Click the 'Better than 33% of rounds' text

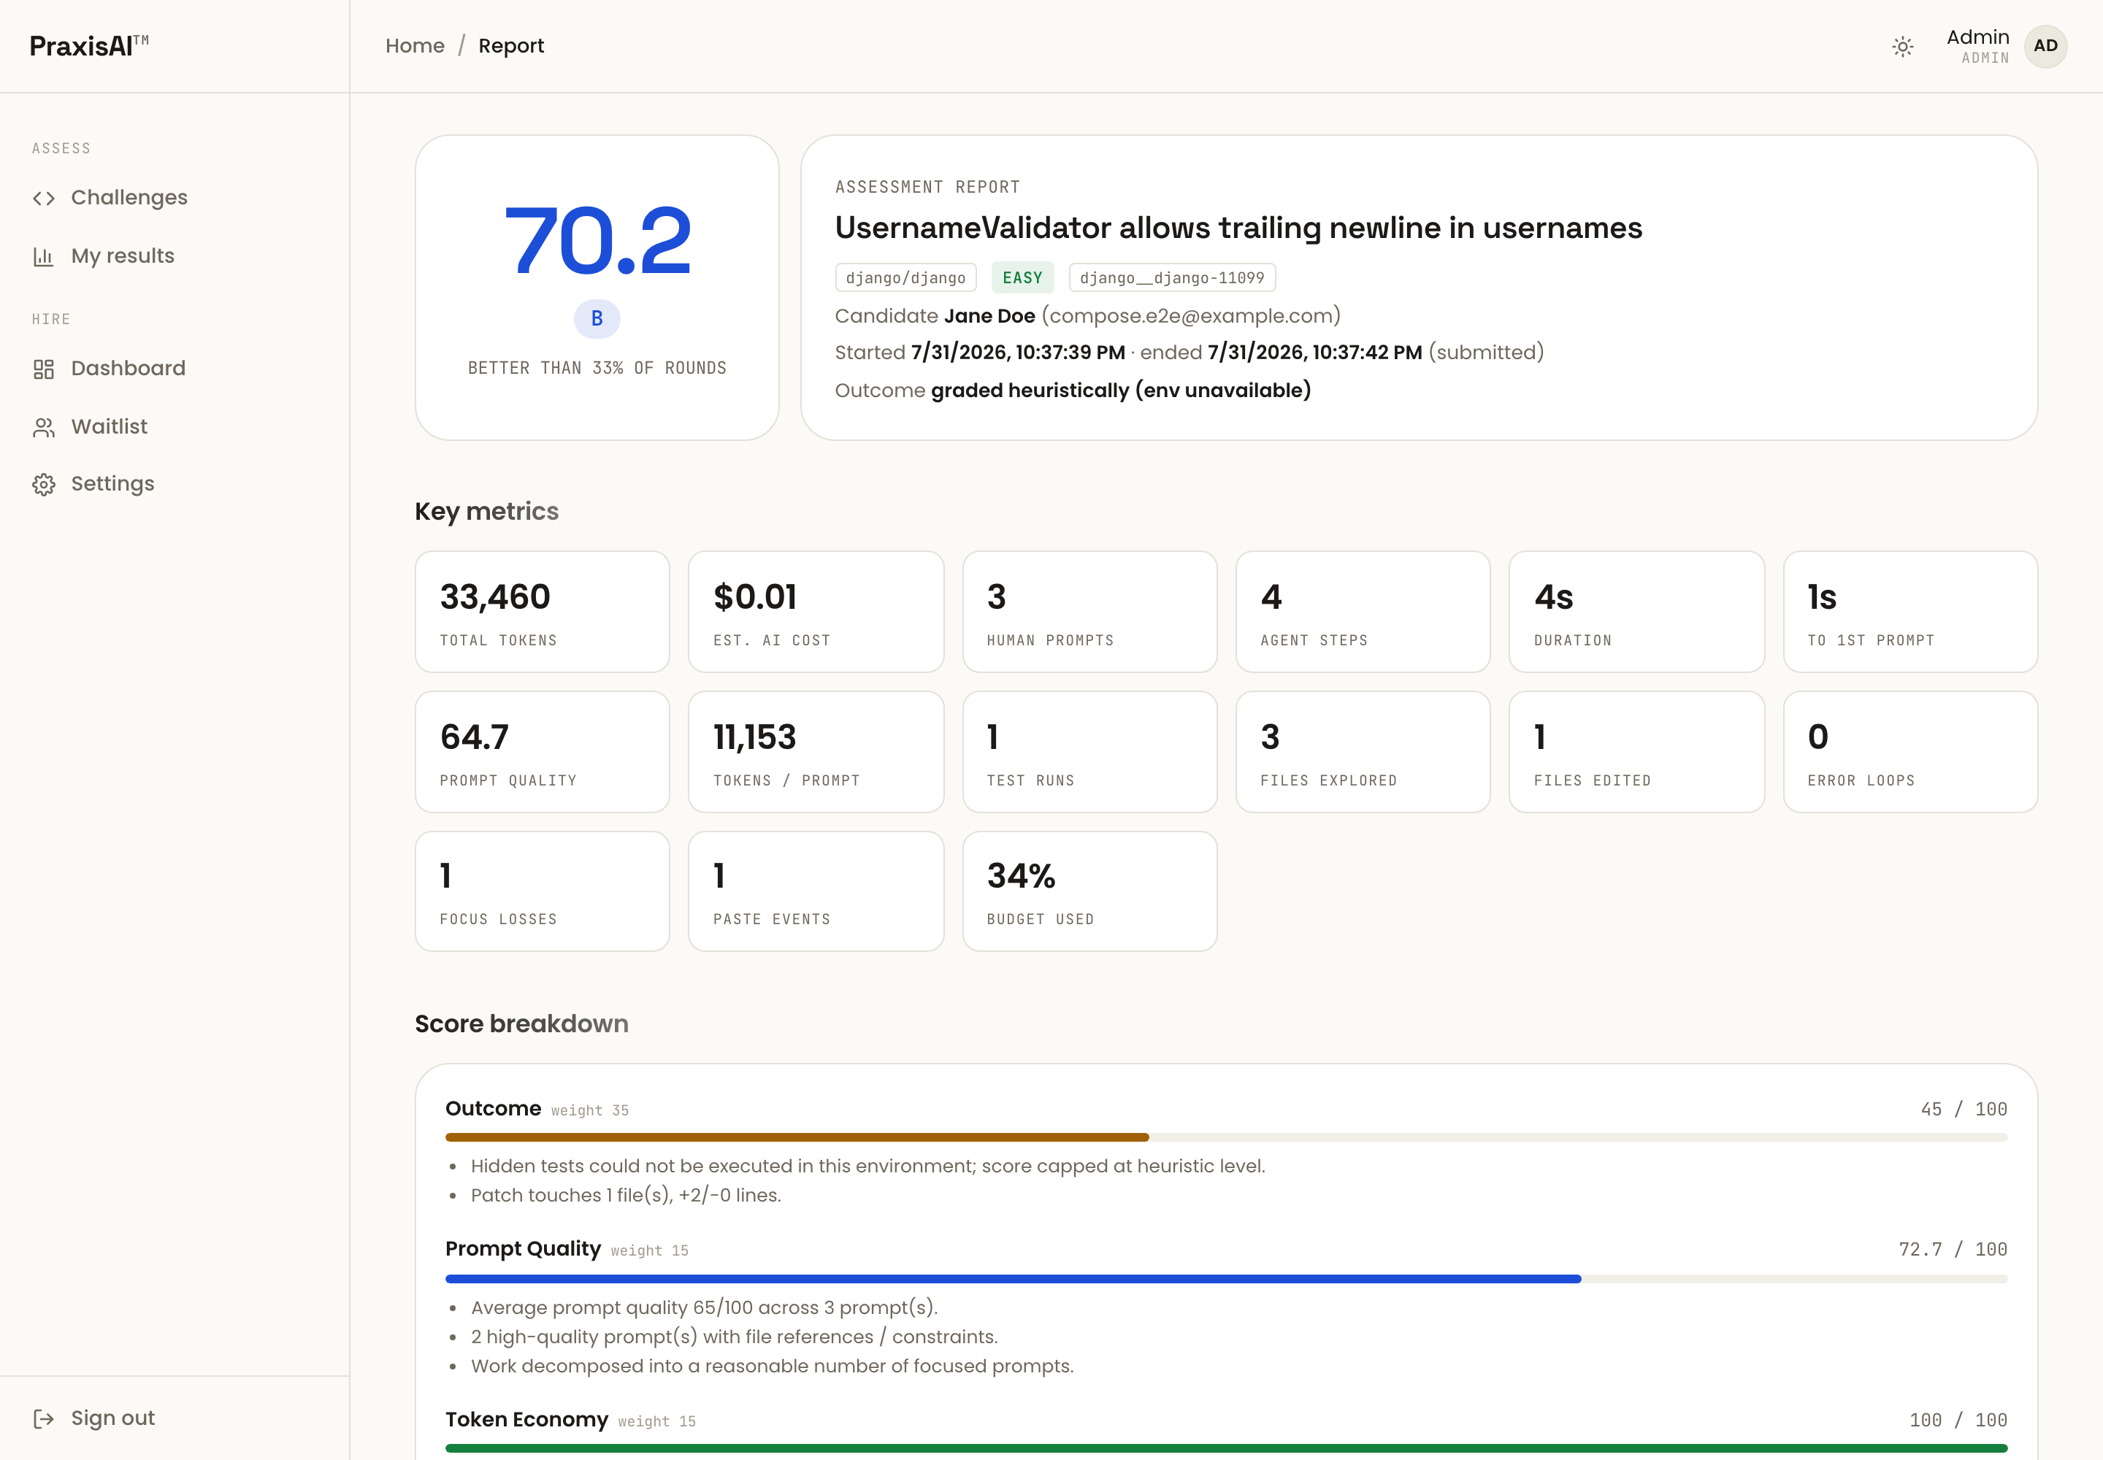click(x=597, y=368)
